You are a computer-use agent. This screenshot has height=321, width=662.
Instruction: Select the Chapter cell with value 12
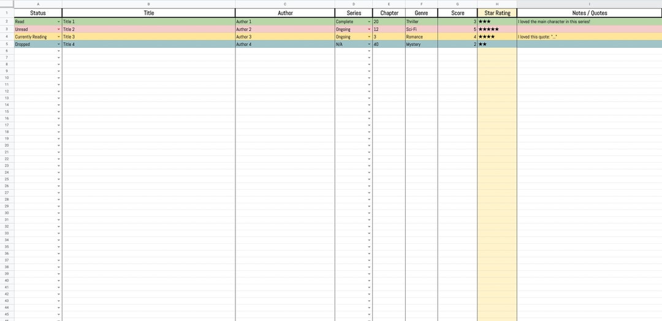(x=389, y=29)
